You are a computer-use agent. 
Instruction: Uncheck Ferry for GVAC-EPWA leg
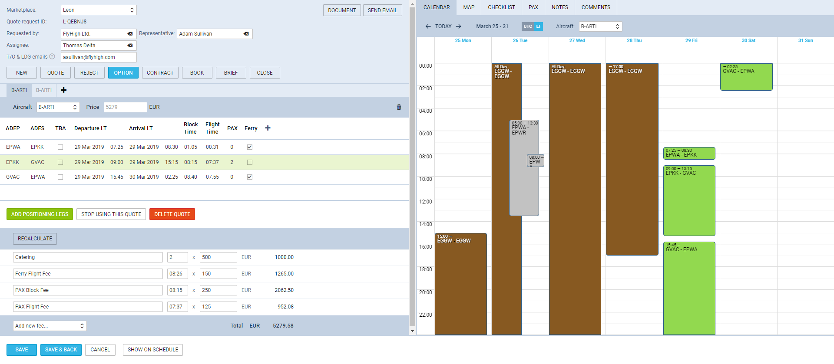[250, 177]
